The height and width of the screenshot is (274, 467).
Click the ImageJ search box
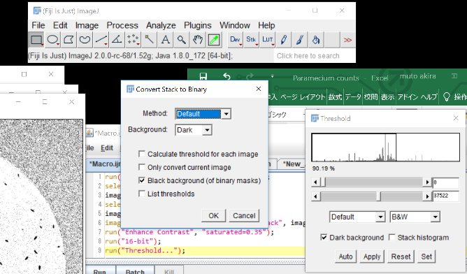(x=315, y=56)
